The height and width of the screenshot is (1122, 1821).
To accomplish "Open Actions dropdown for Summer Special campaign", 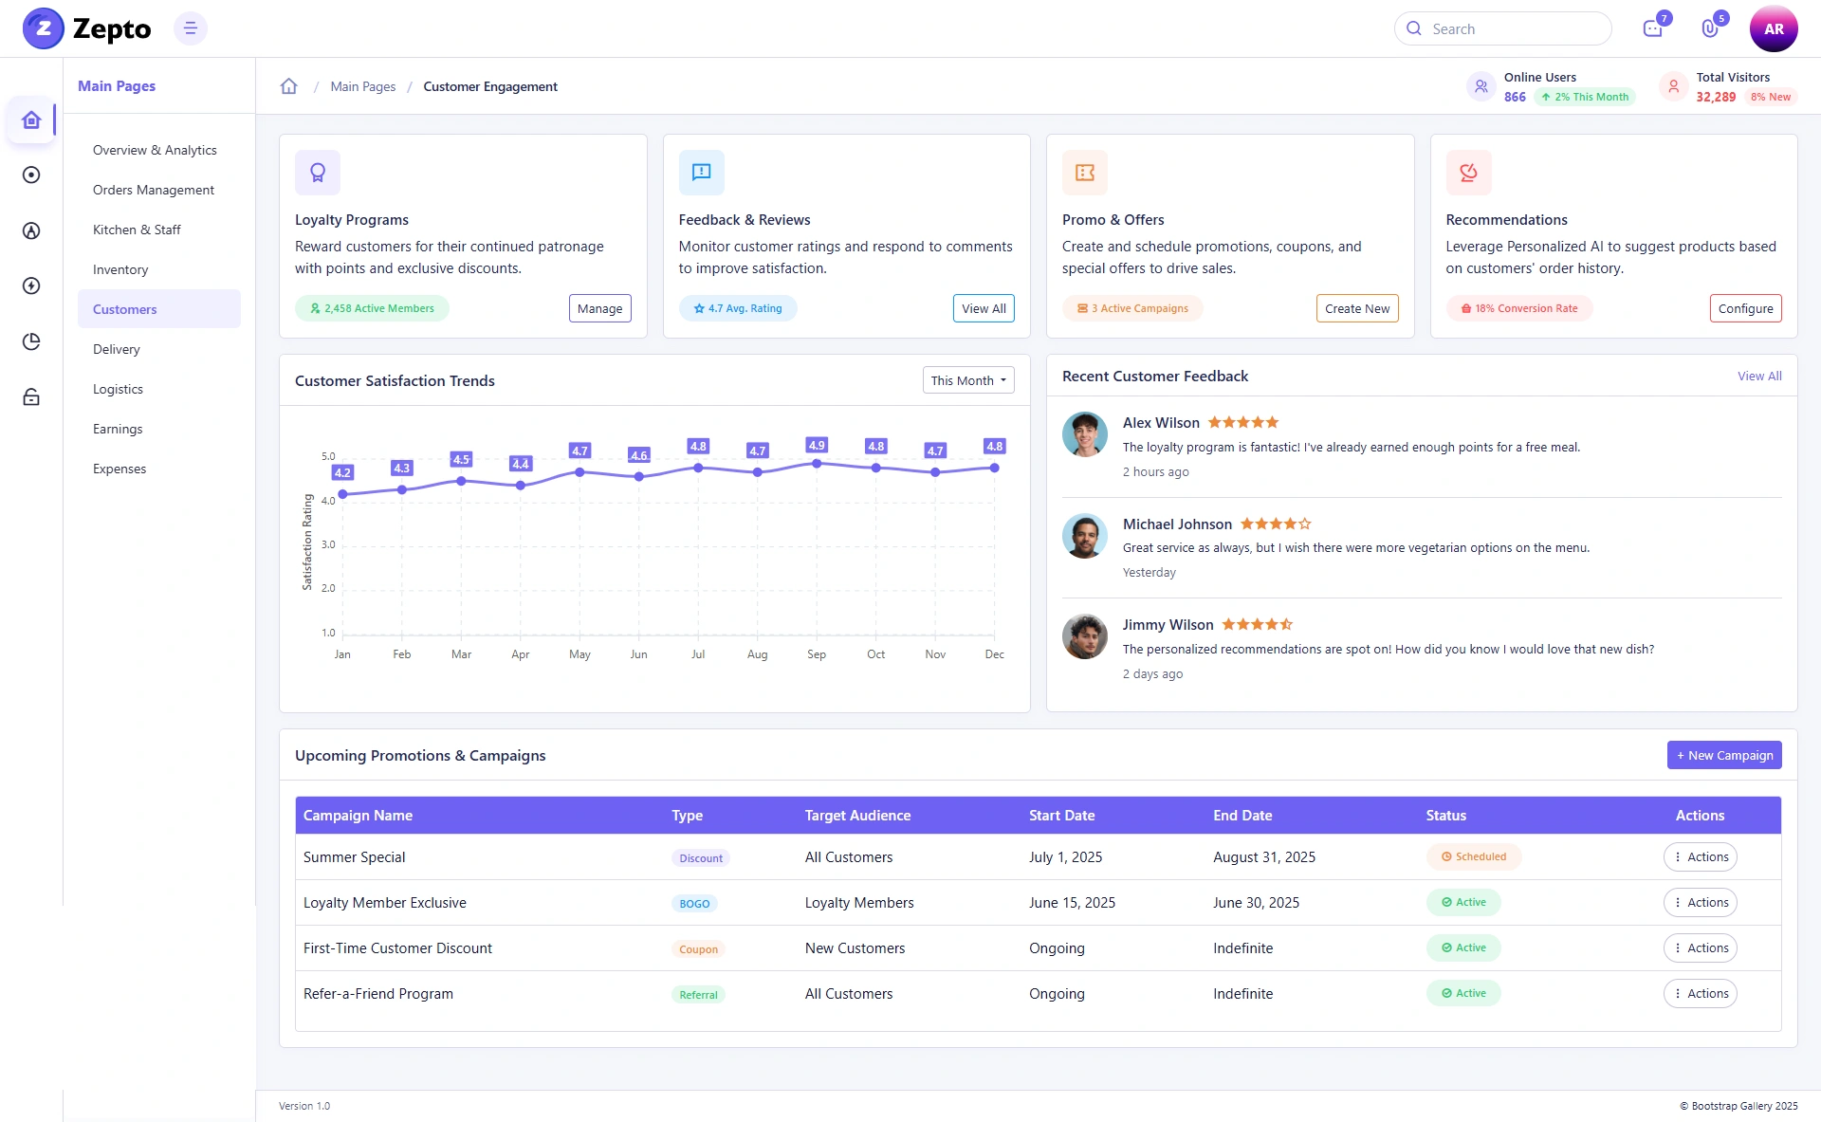I will click(1701, 857).
